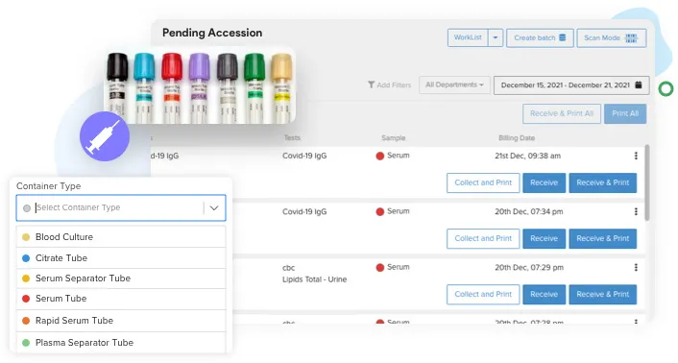Click '21st Dec, 09:38 am' billing date

click(527, 156)
